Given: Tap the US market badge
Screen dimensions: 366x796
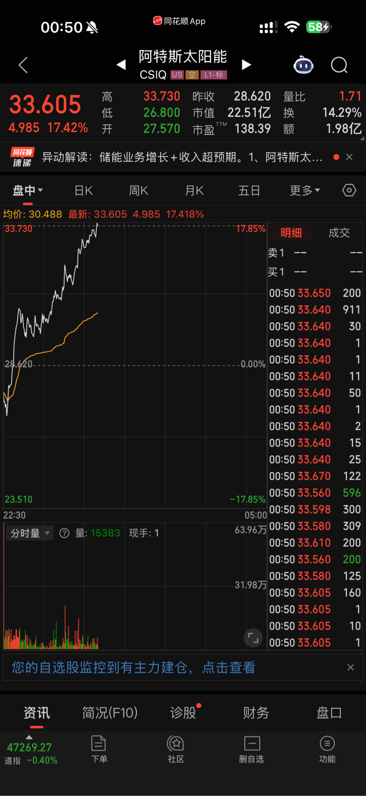Looking at the screenshot, I should point(177,75).
